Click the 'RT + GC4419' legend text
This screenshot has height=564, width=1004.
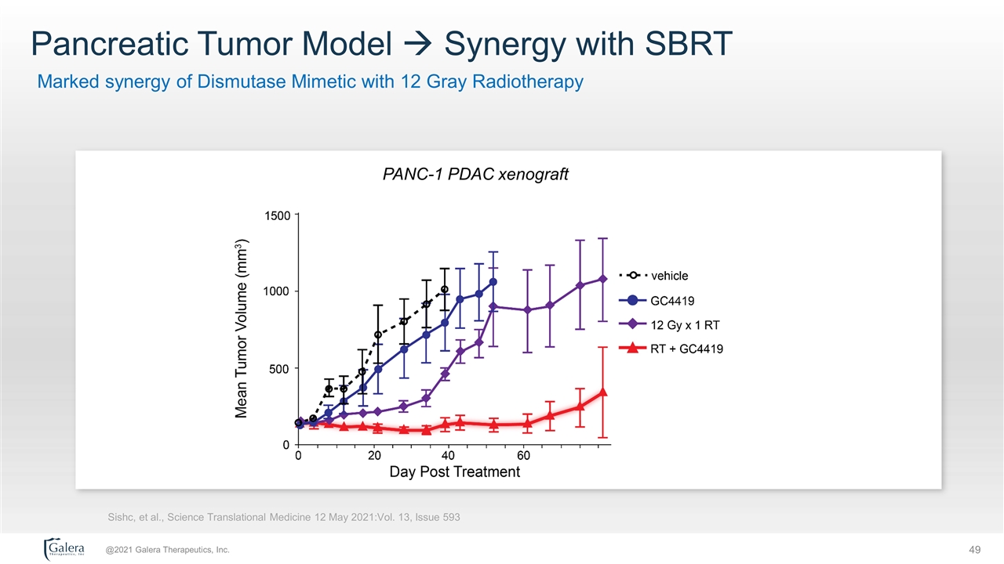point(686,349)
